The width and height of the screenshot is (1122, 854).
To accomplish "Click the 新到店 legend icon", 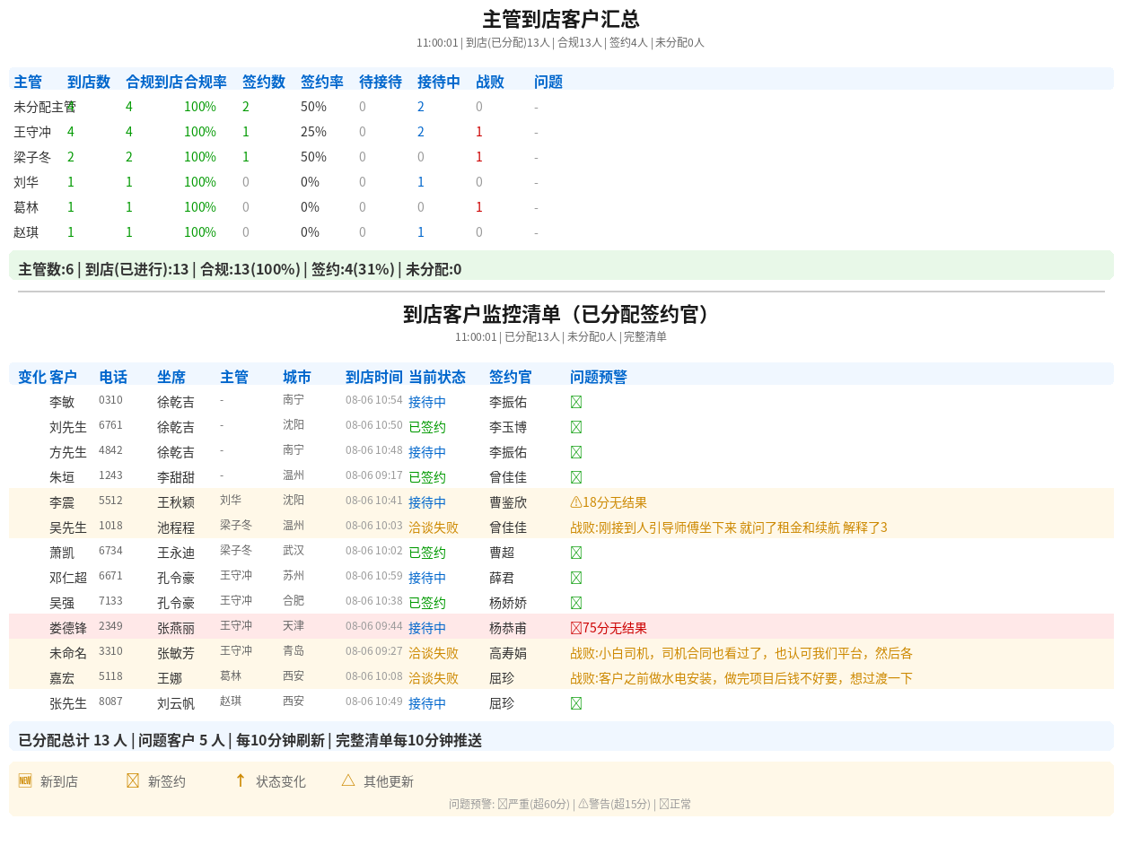I will (25, 780).
